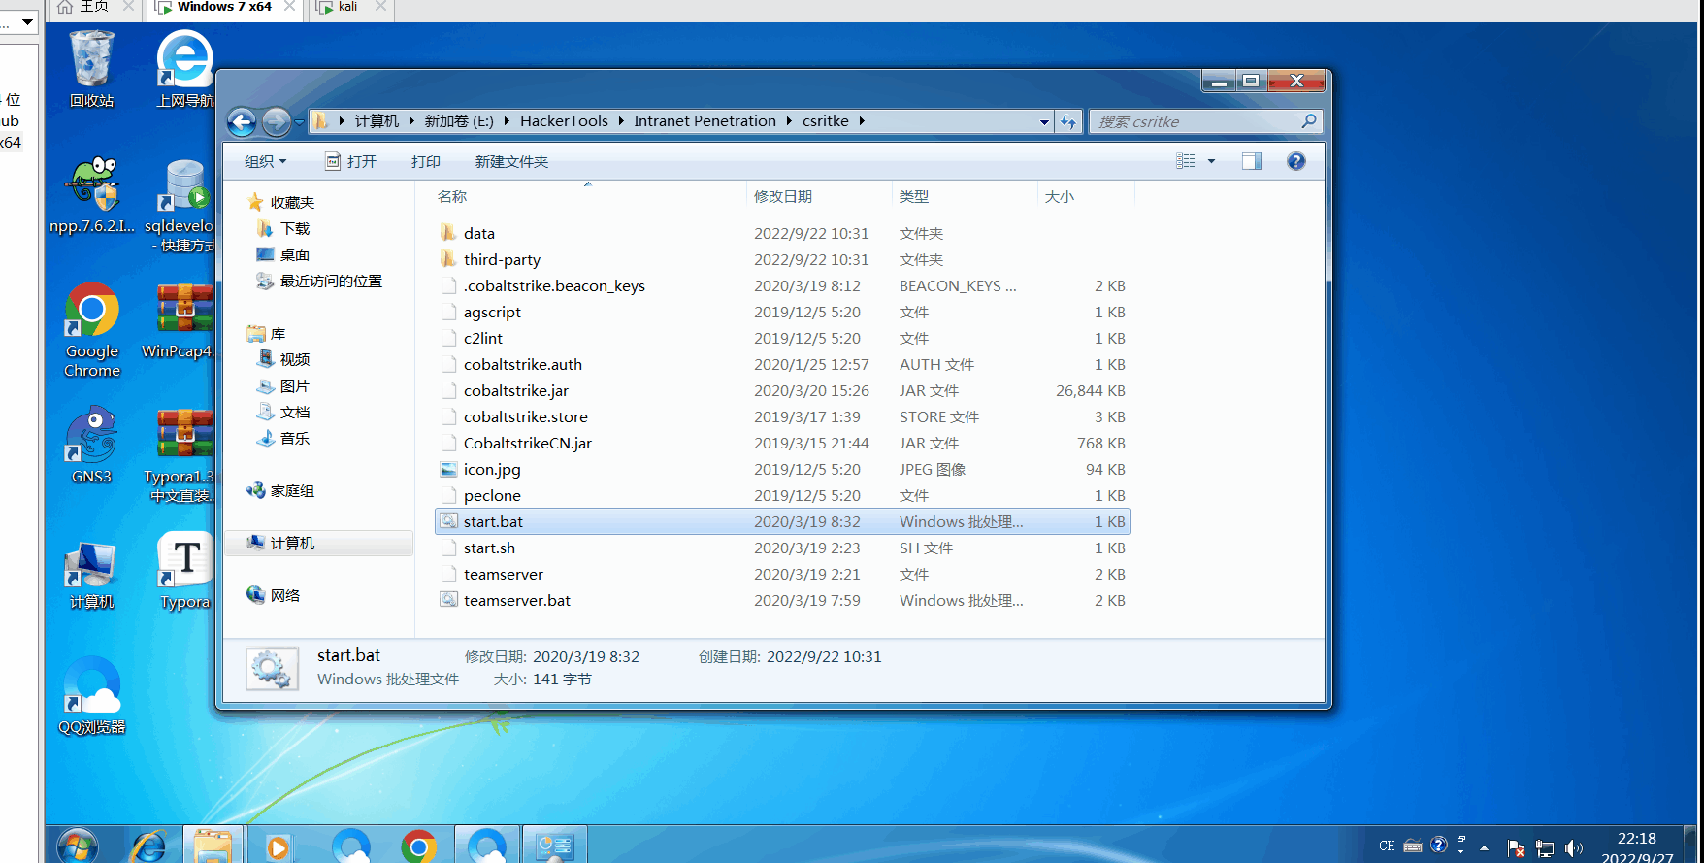Select the third-party folder
This screenshot has width=1704, height=863.
coord(782,259)
